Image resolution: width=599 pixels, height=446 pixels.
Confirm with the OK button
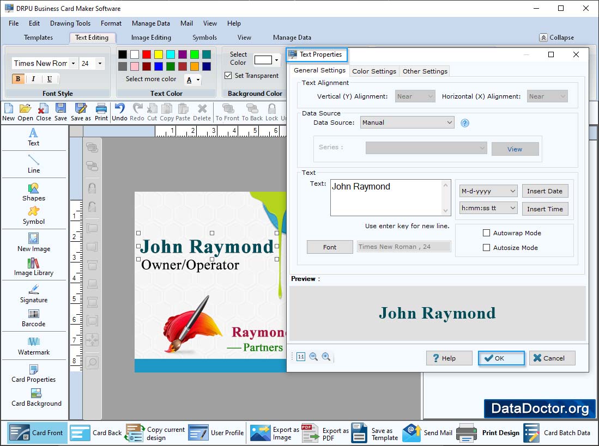tap(501, 358)
